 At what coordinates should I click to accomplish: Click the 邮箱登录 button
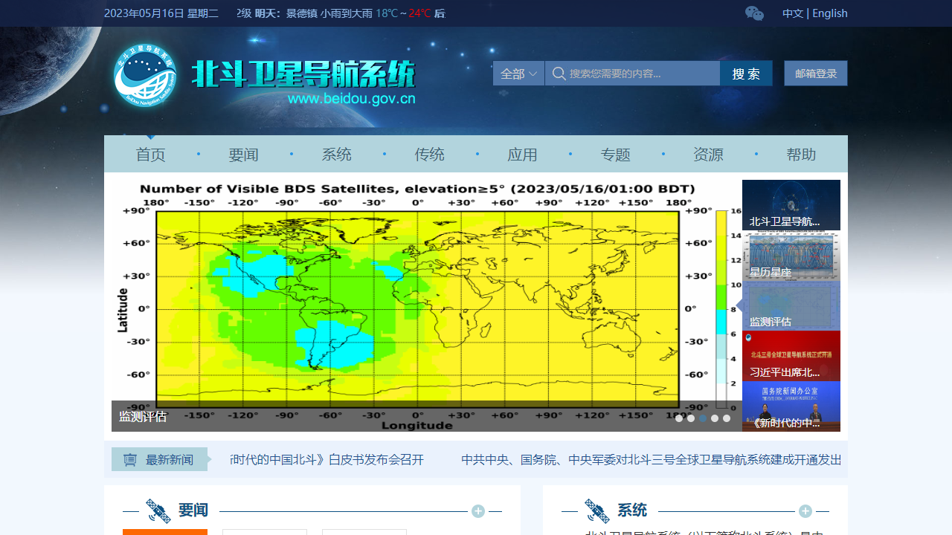(816, 73)
